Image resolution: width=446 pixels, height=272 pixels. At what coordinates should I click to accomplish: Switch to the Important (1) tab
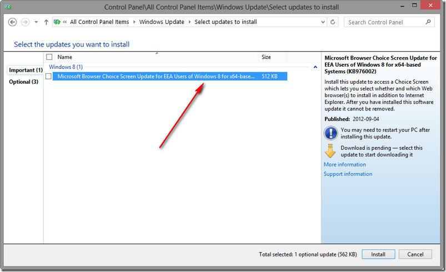coord(26,70)
